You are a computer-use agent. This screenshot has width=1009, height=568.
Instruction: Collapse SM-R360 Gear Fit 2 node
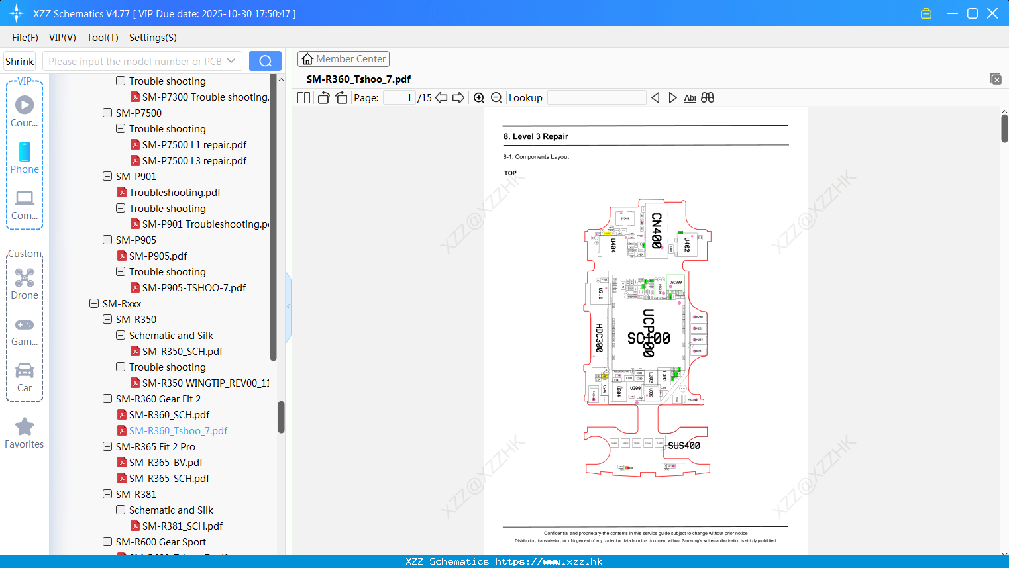click(x=107, y=399)
